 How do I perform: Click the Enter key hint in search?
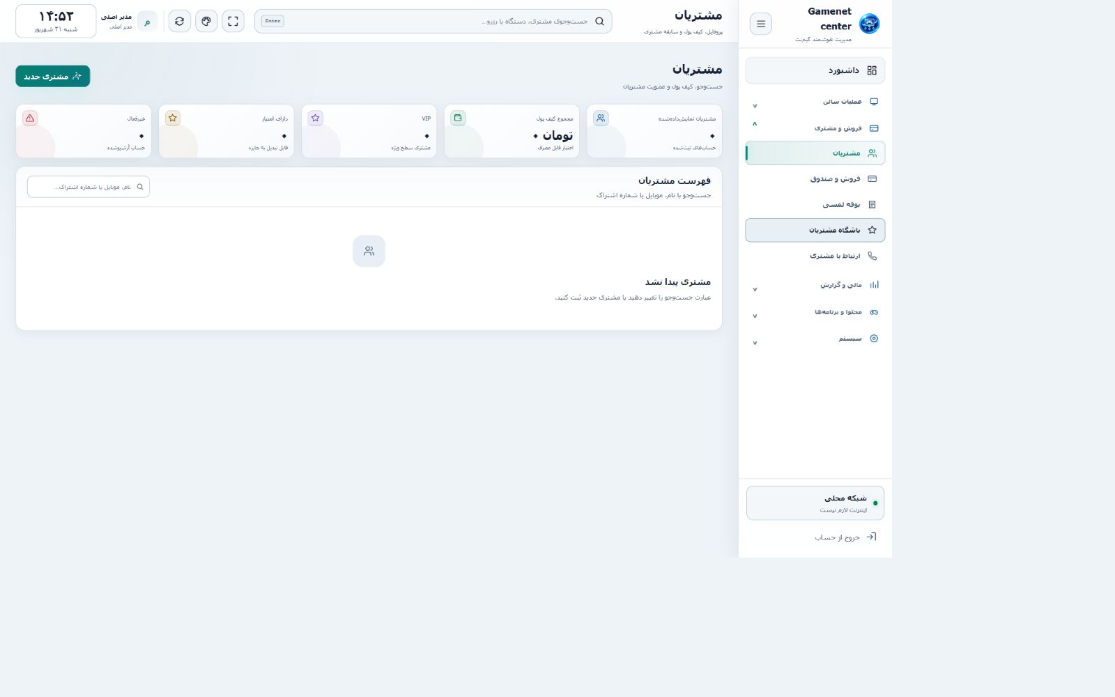pos(272,21)
